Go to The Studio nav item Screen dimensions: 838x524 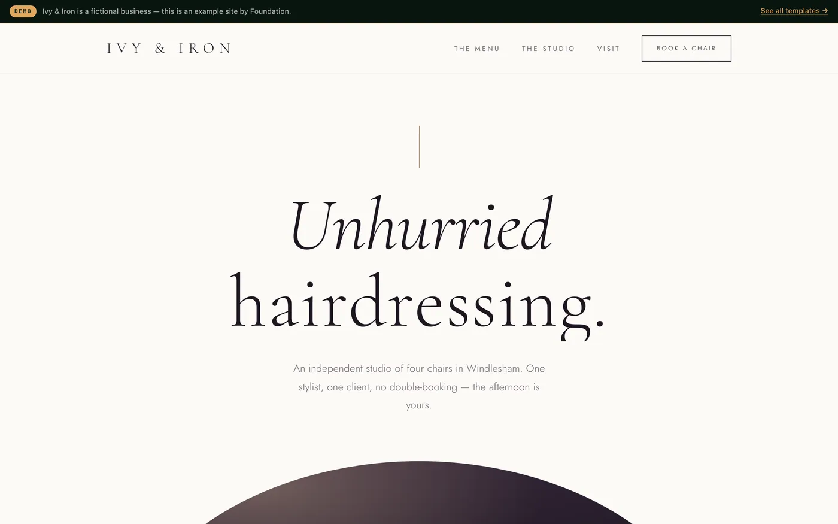pyautogui.click(x=548, y=49)
